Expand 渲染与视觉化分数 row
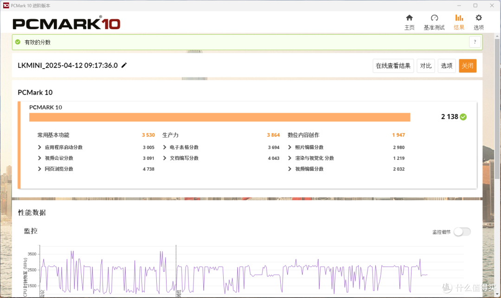501x298 pixels. (290, 158)
